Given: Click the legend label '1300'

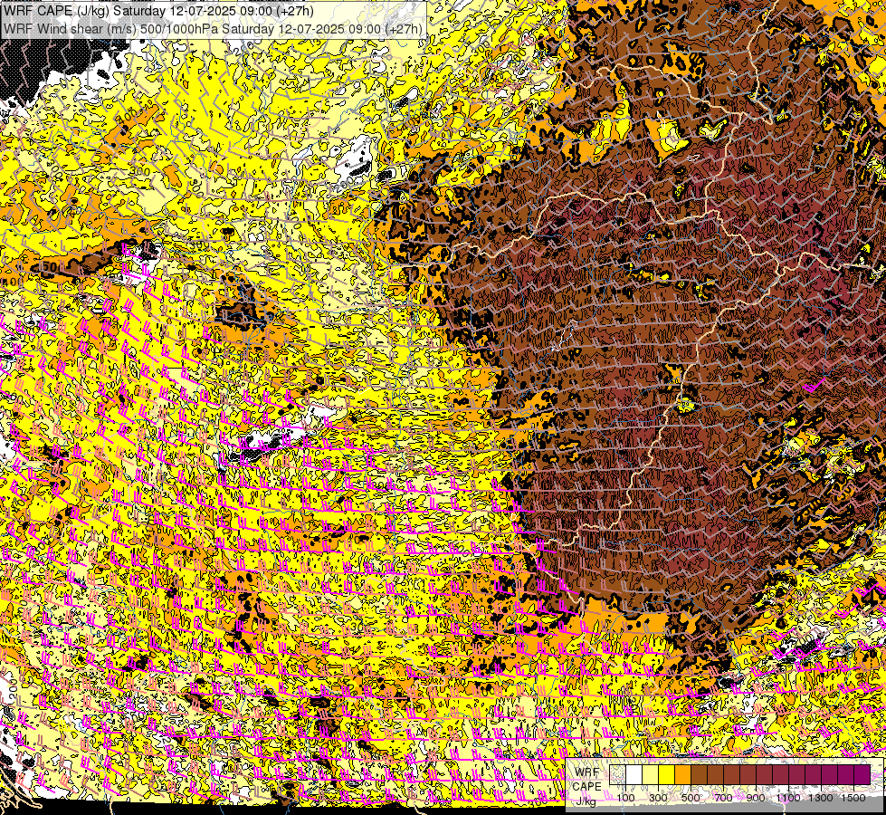Looking at the screenshot, I should click(821, 798).
